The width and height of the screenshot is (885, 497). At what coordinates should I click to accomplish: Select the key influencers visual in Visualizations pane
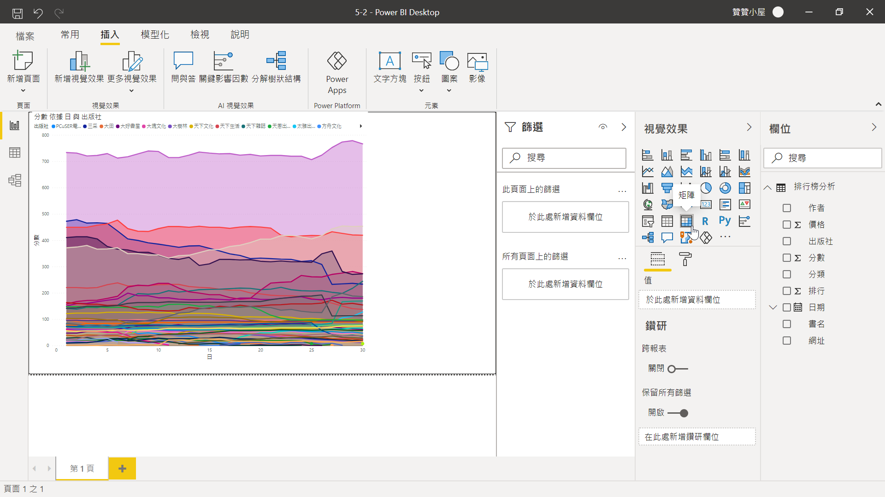[x=744, y=221]
